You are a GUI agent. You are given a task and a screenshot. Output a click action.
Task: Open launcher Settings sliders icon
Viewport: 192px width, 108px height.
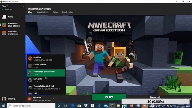coord(4,99)
